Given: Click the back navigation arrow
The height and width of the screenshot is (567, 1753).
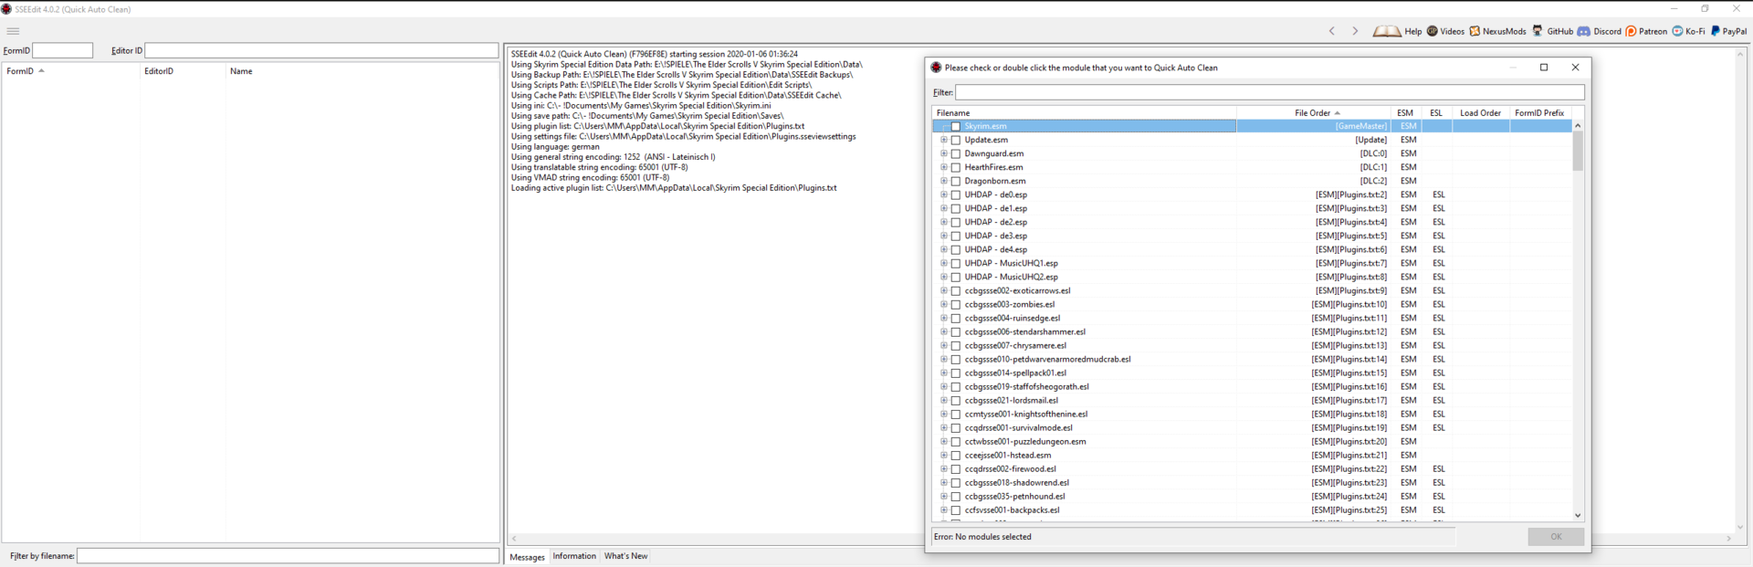Looking at the screenshot, I should (1332, 31).
